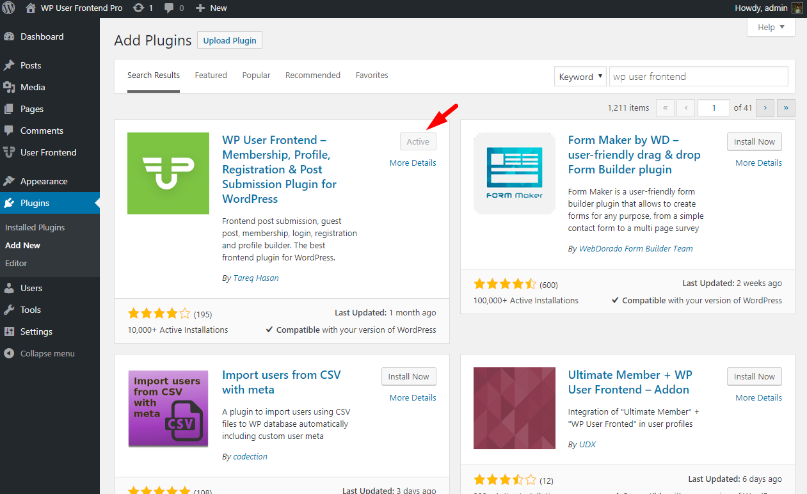
Task: Open Import users from CSV title
Action: point(282,382)
